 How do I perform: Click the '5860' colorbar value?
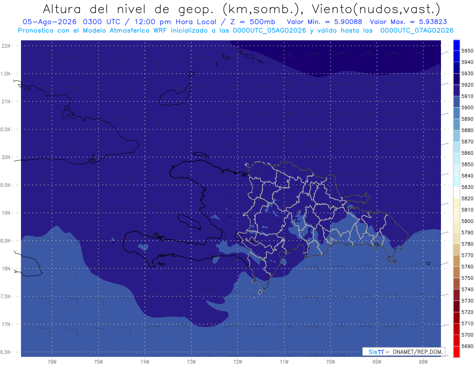pyautogui.click(x=467, y=153)
